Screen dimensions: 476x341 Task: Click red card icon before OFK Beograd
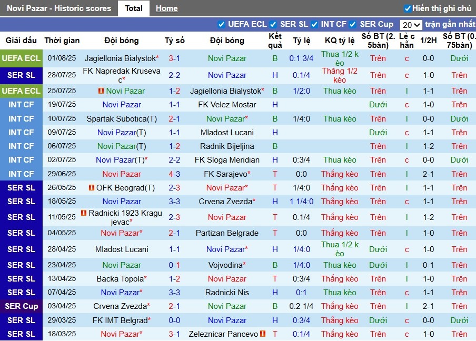tap(92, 188)
